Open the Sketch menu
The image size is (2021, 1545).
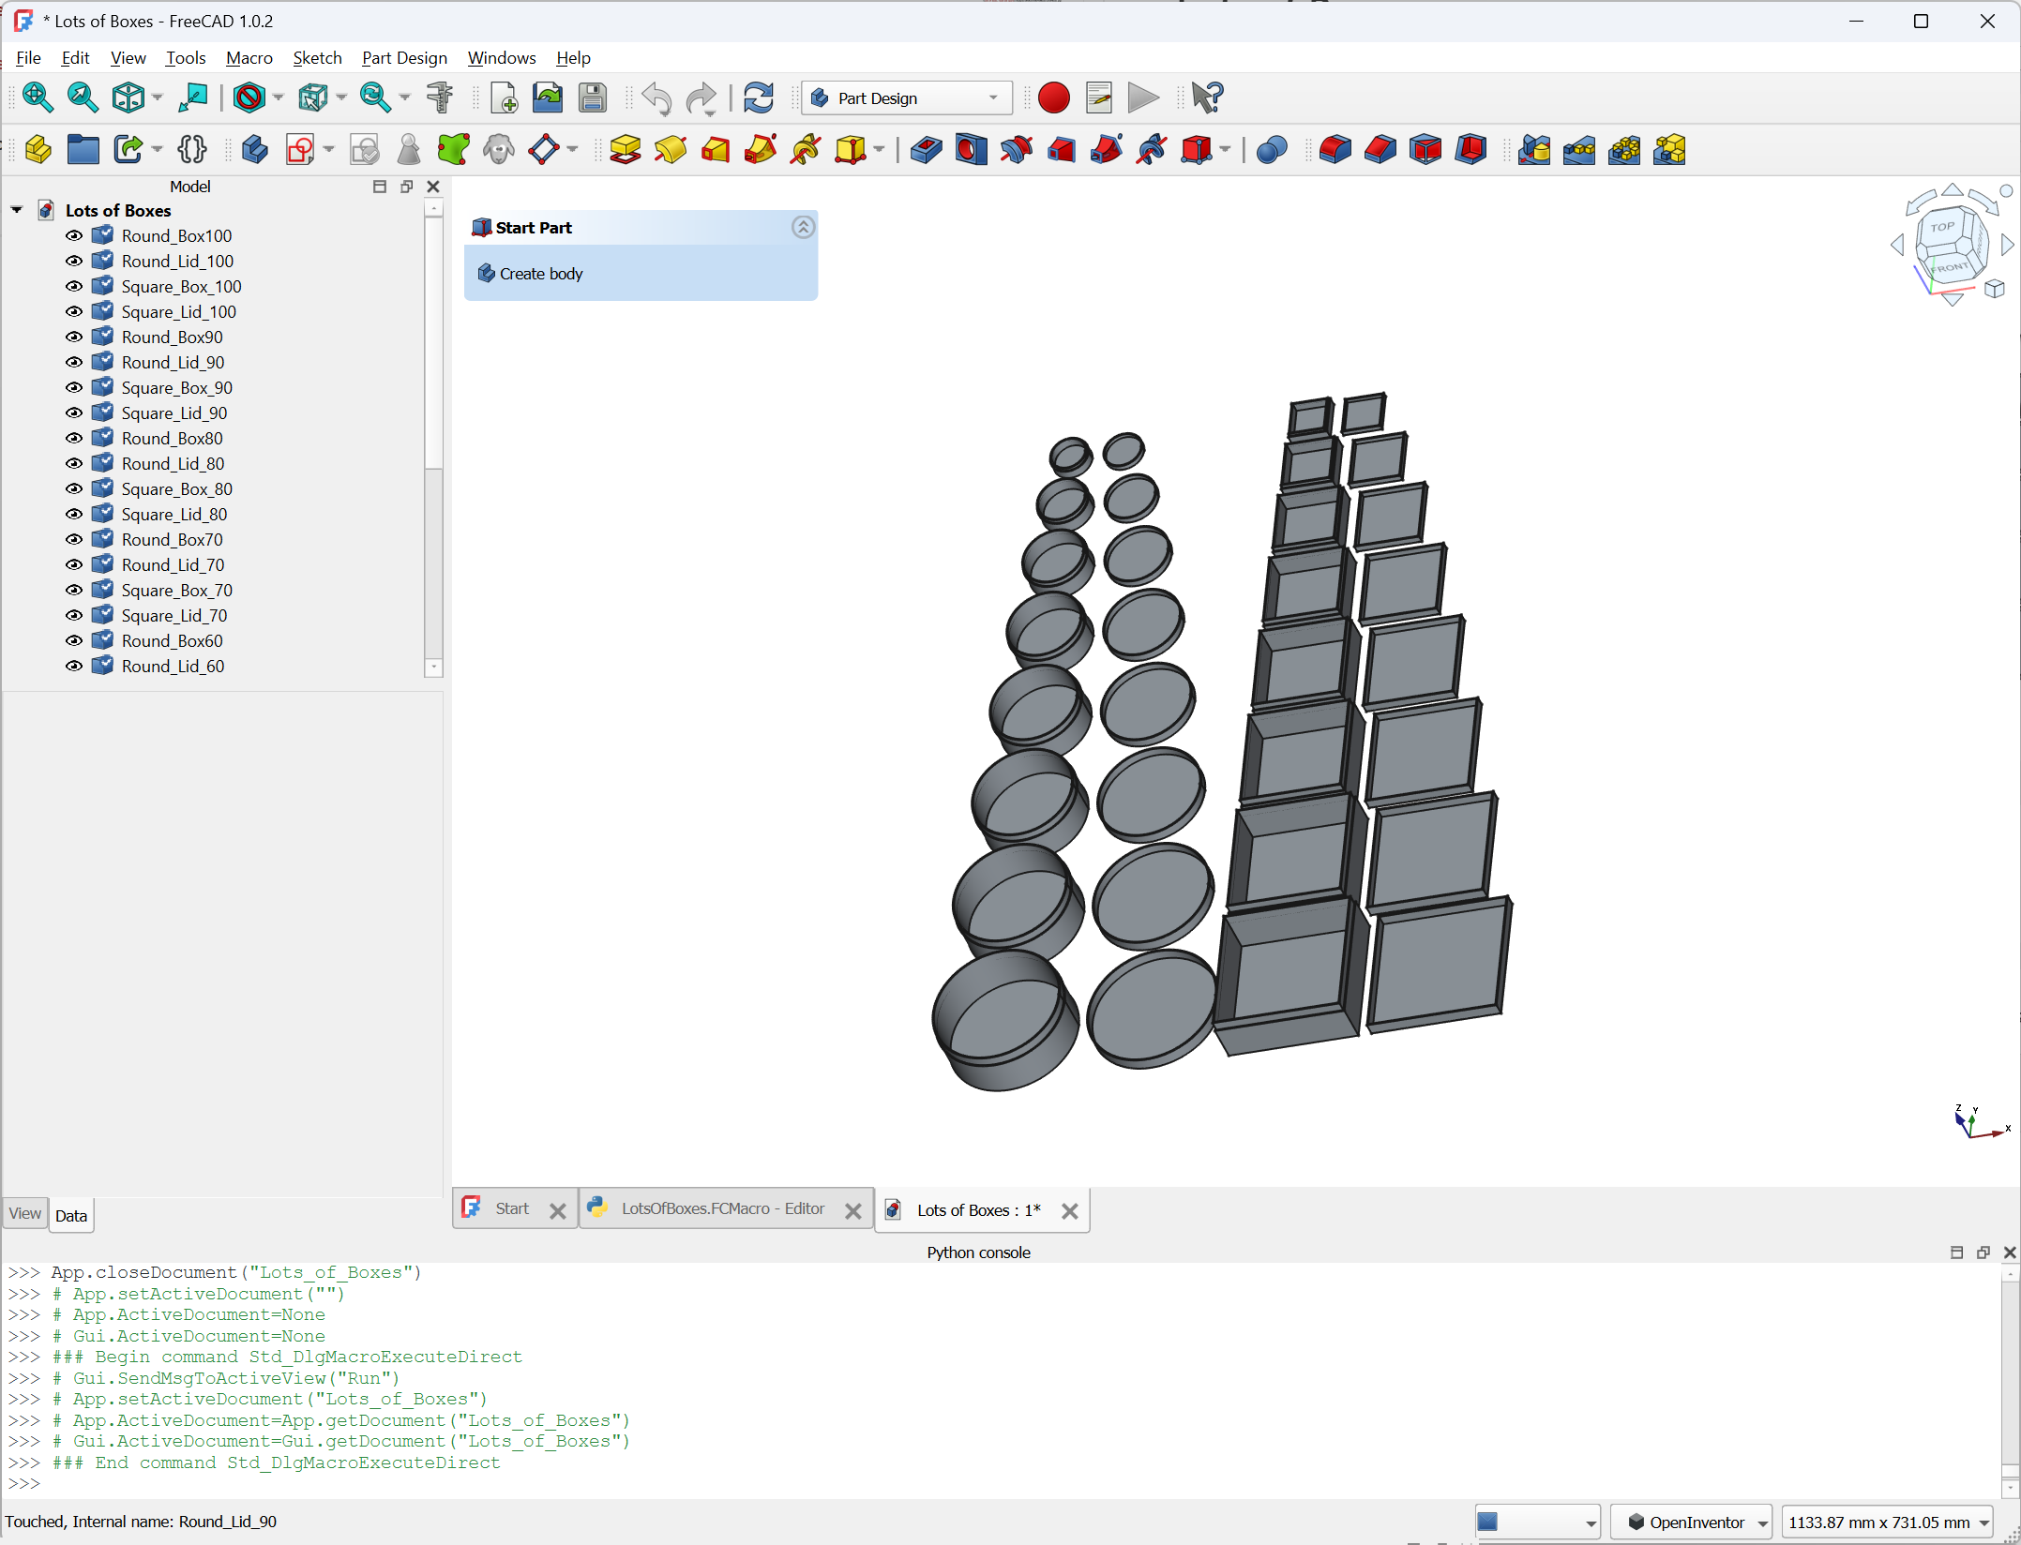[317, 58]
